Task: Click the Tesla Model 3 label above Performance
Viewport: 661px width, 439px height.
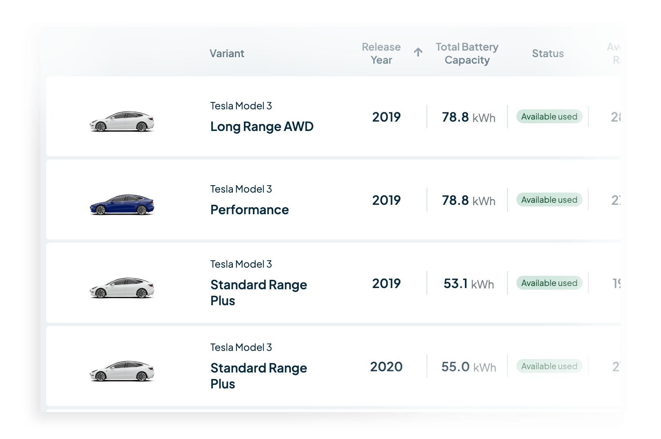Action: 240,189
